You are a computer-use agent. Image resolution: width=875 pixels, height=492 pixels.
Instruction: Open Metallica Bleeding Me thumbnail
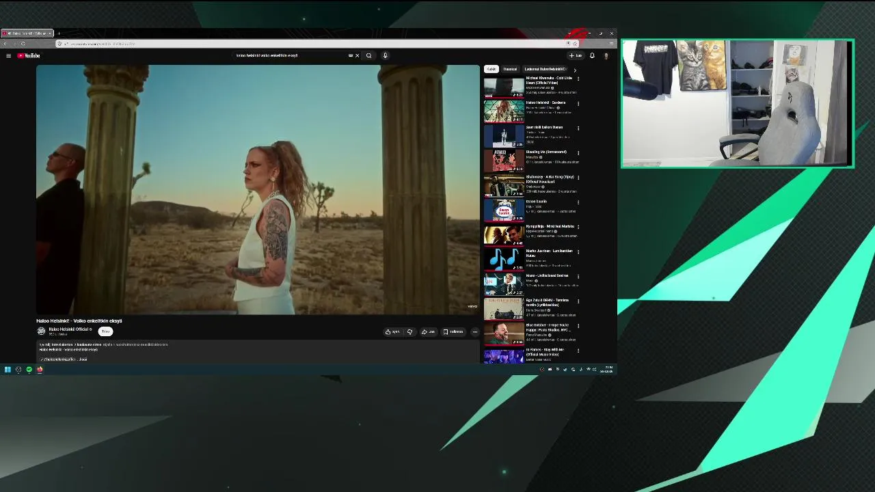504,161
